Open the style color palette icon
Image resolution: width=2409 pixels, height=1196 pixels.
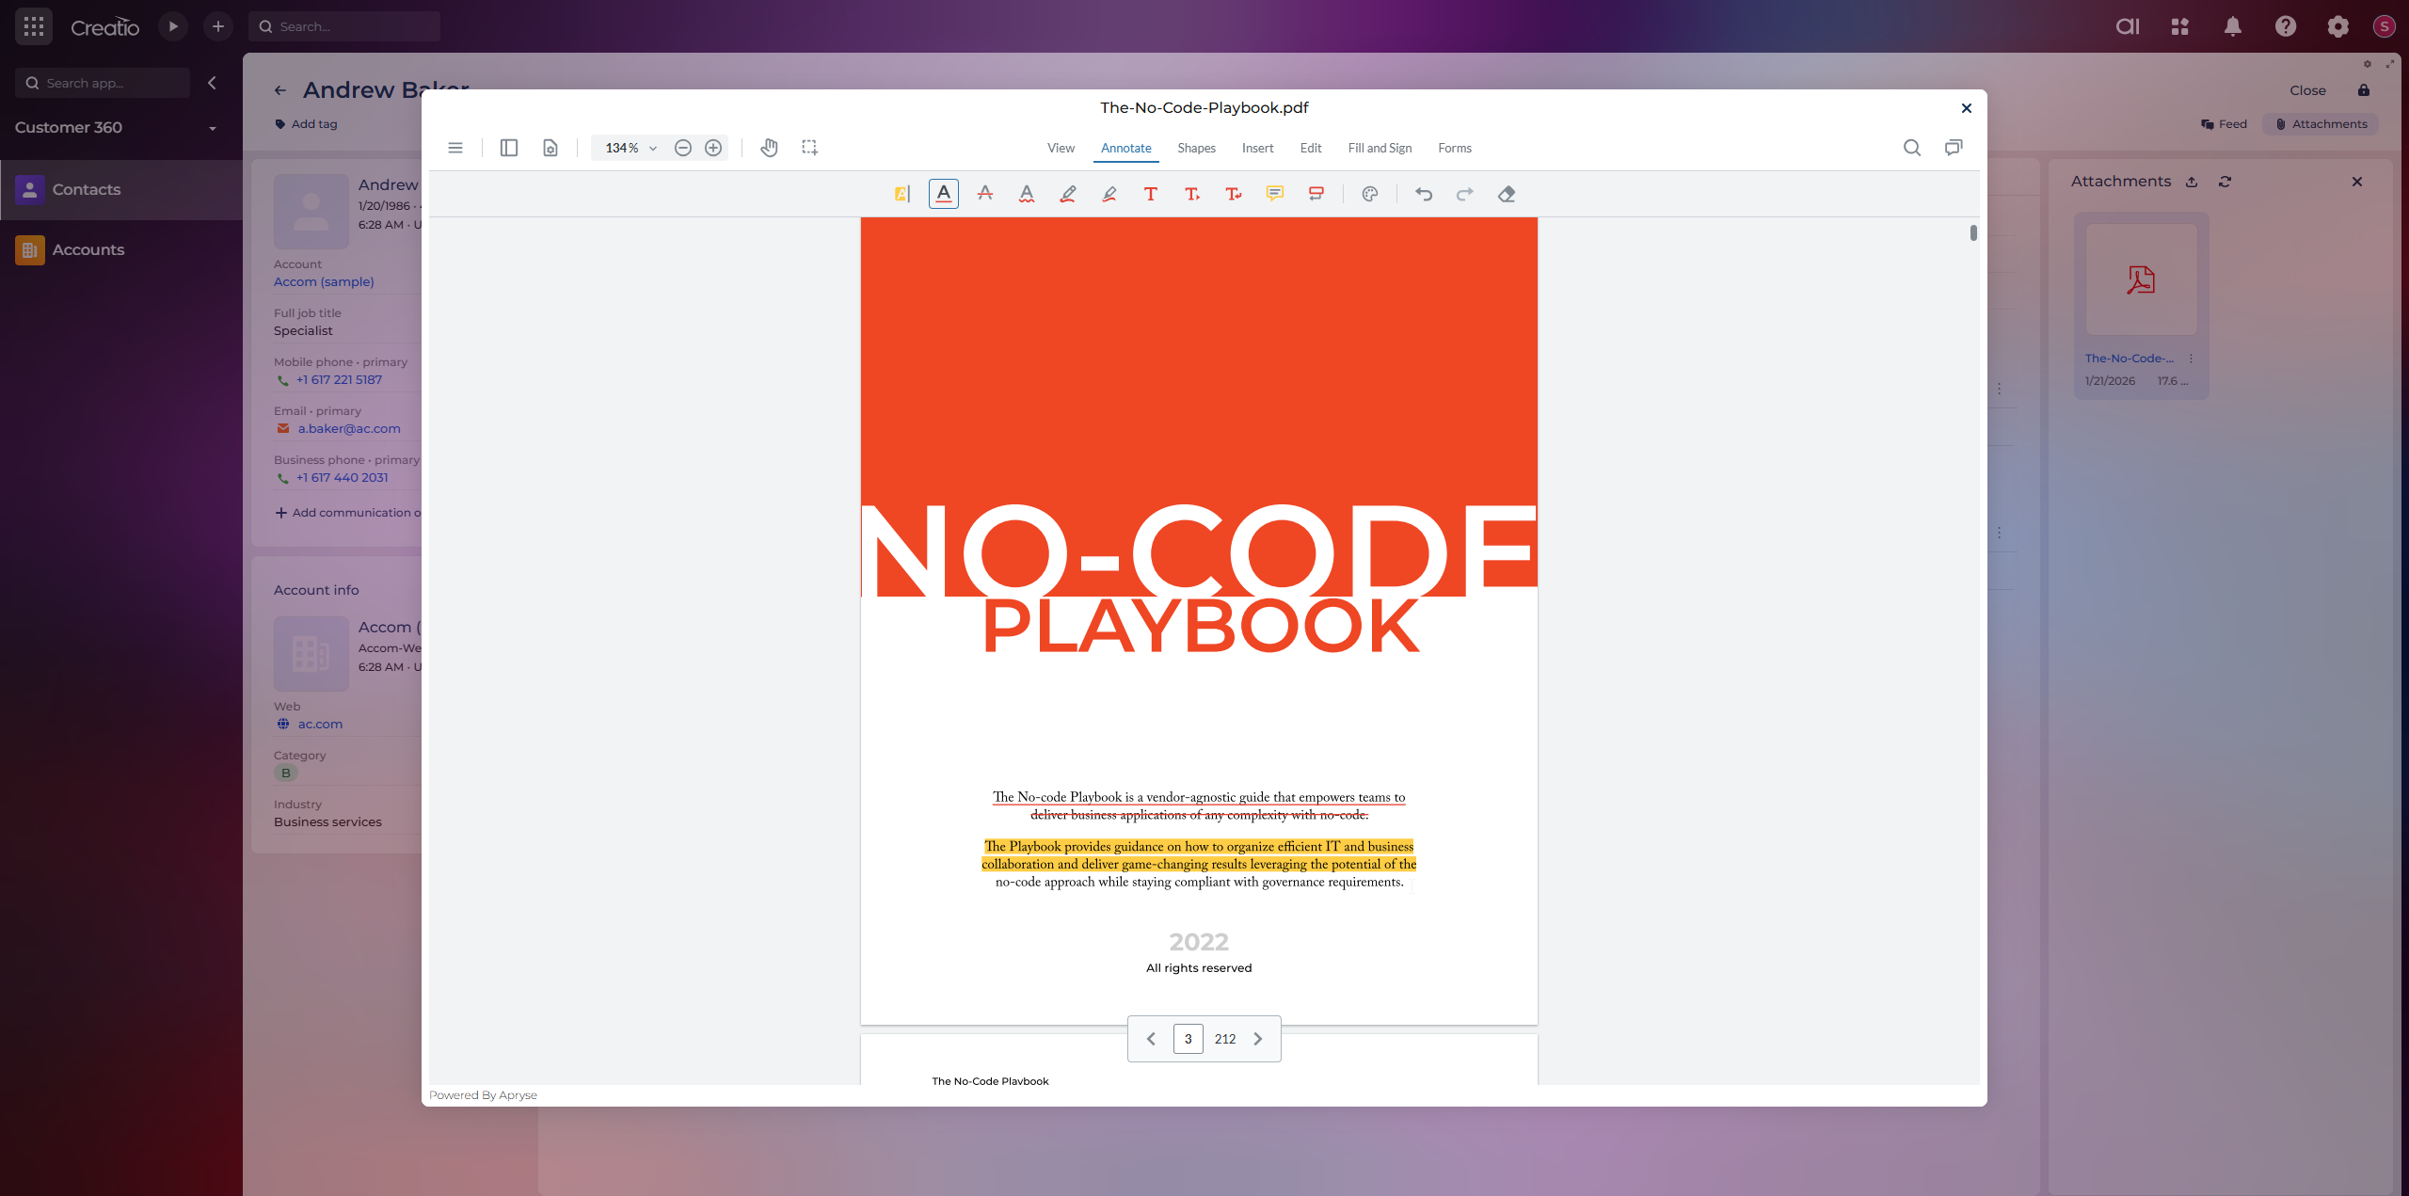[x=1370, y=194]
